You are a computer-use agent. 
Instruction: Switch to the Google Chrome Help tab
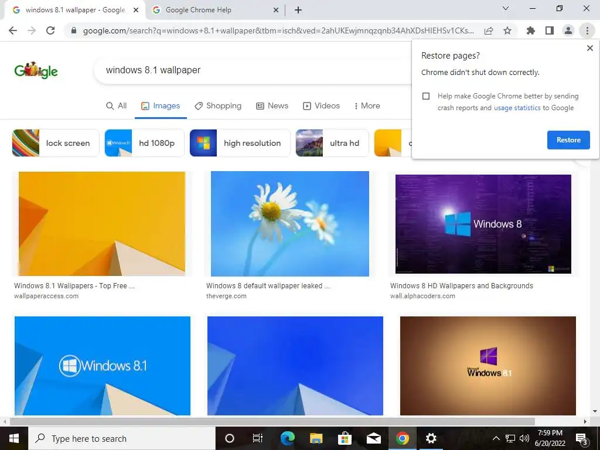pos(214,11)
